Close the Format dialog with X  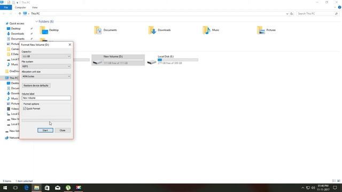(70, 45)
